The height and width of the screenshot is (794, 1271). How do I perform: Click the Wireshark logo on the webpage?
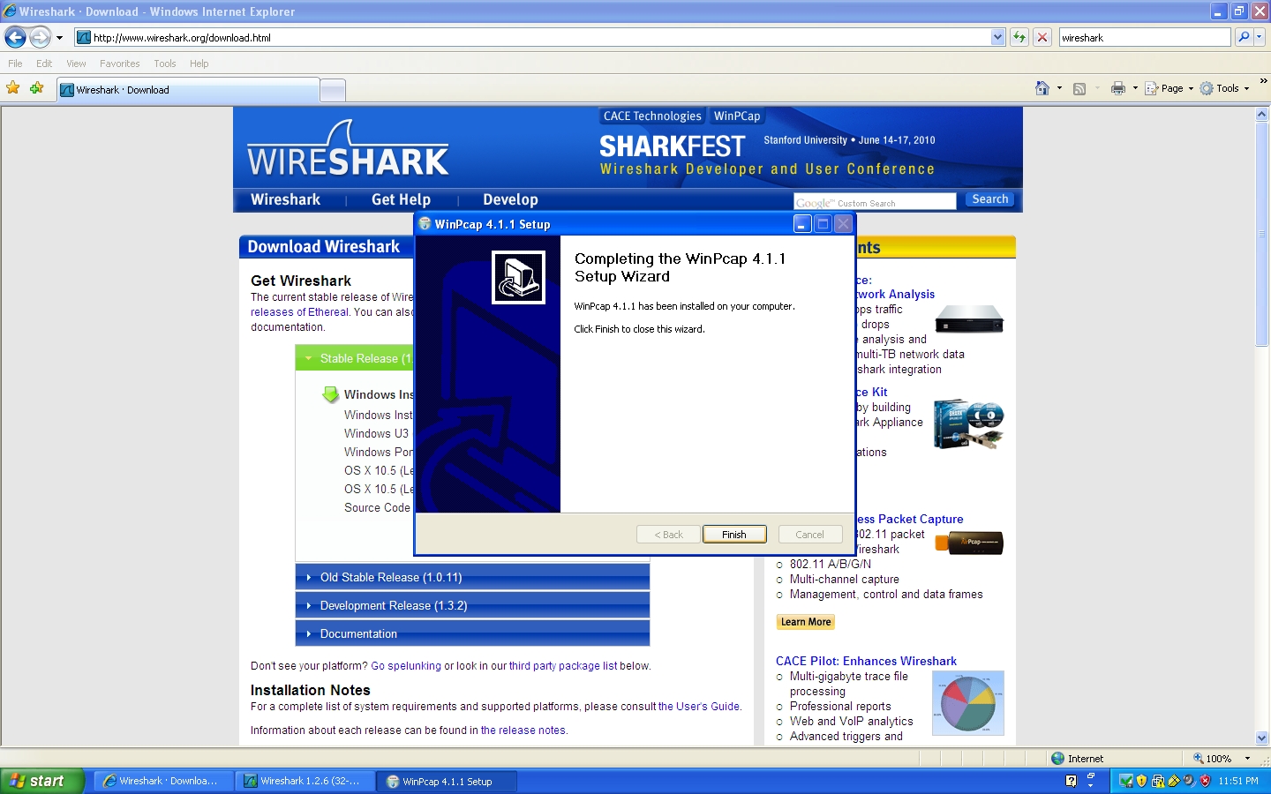click(348, 149)
